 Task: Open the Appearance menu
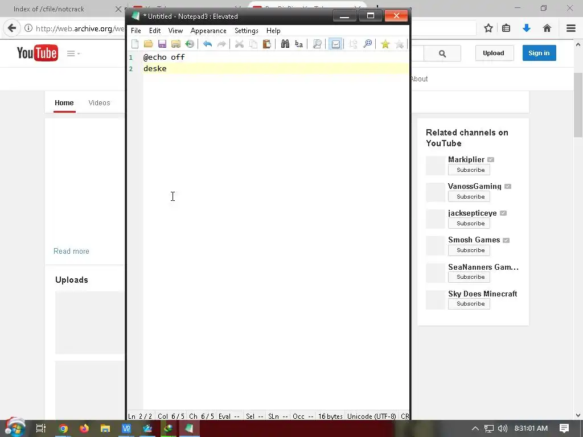point(208,31)
